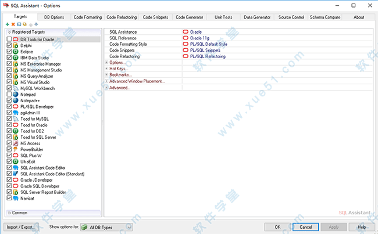Click the PowerBuilder icon

click(16, 149)
